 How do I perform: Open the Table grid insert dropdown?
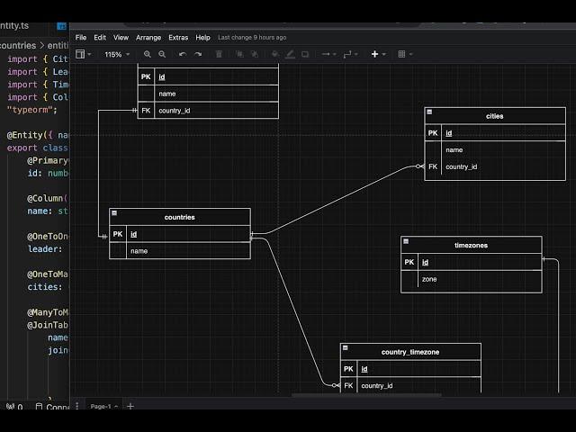405,54
